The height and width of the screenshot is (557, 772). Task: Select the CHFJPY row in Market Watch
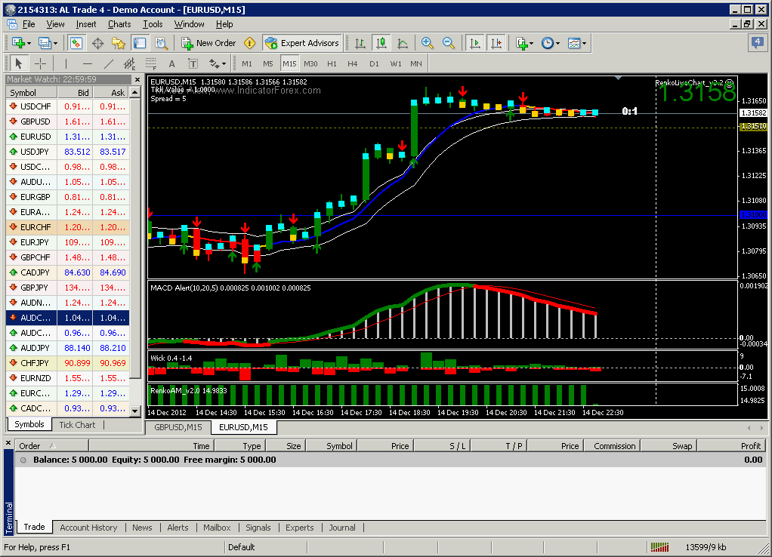[x=68, y=363]
